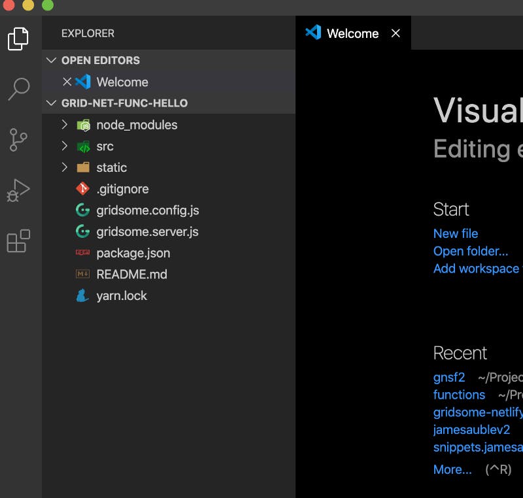The height and width of the screenshot is (498, 523).
Task: Click the node_modules folder icon
Action: point(84,125)
